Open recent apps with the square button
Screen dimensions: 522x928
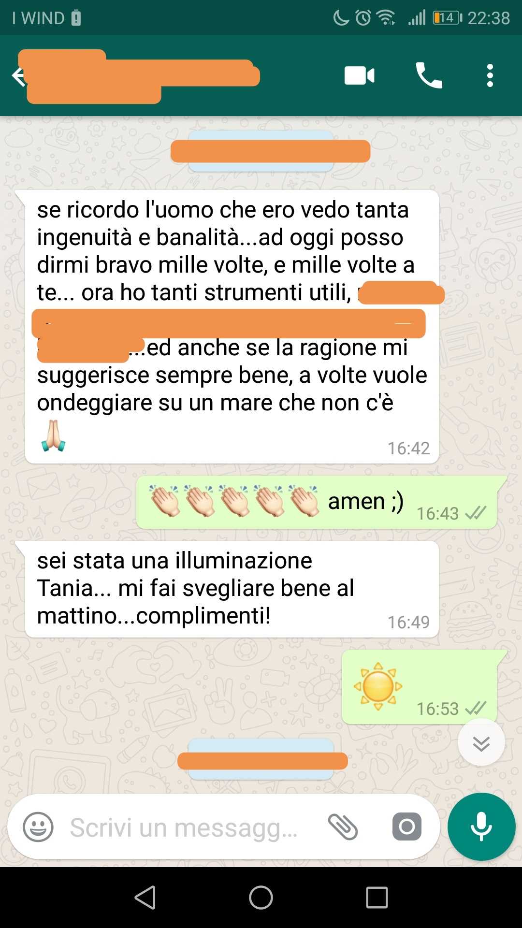(x=377, y=898)
